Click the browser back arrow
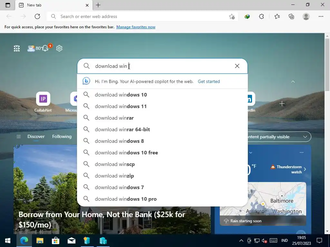This screenshot has width=330, height=247. (9, 16)
